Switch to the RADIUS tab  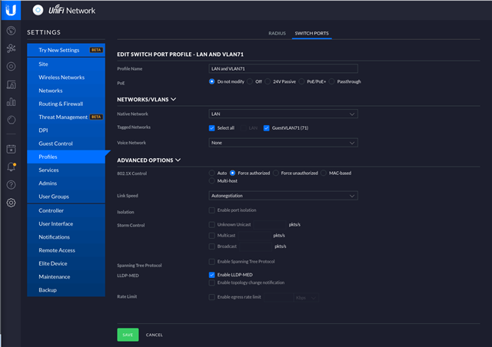(277, 33)
